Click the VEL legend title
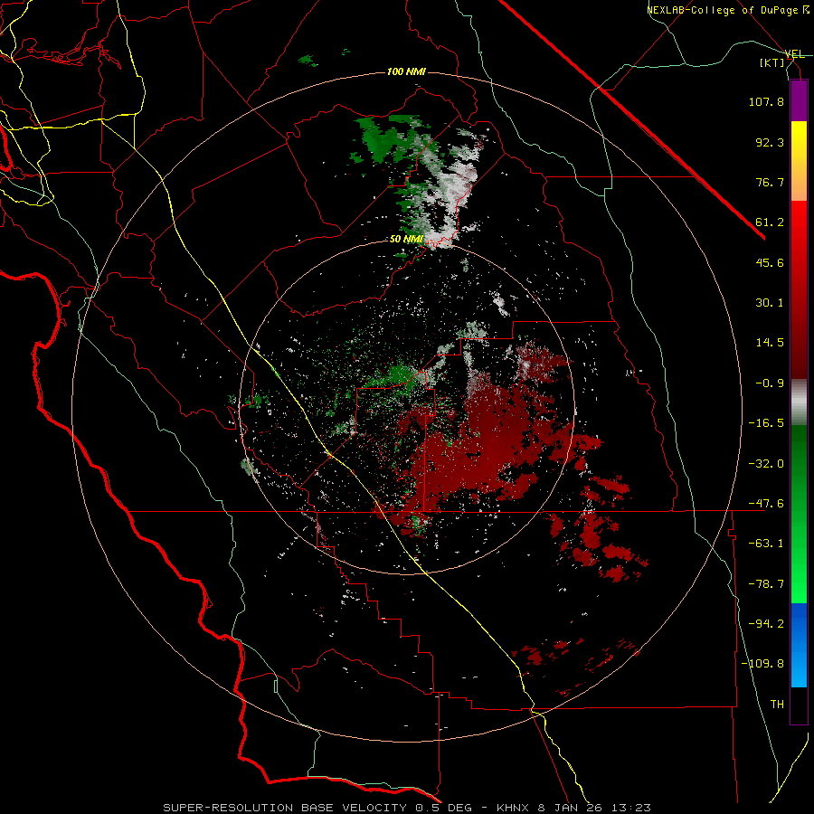The width and height of the screenshot is (814, 814). click(794, 54)
